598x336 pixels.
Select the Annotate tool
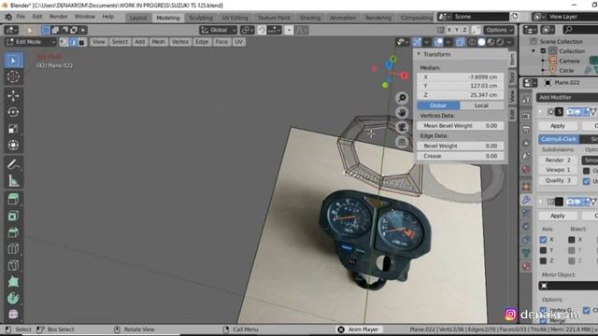(13, 164)
